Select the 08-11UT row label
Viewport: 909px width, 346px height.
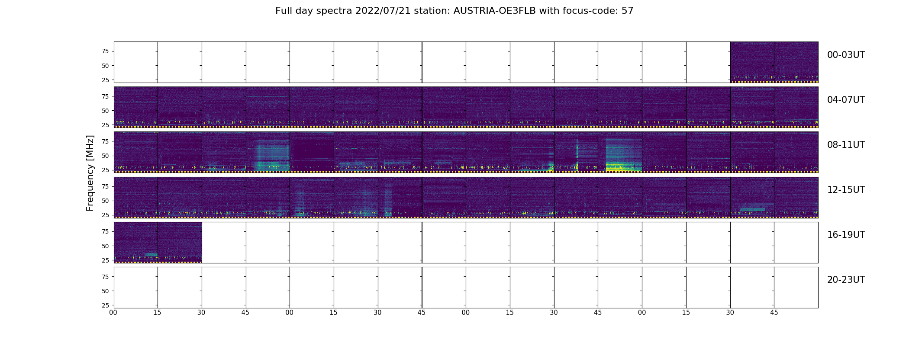pyautogui.click(x=846, y=145)
